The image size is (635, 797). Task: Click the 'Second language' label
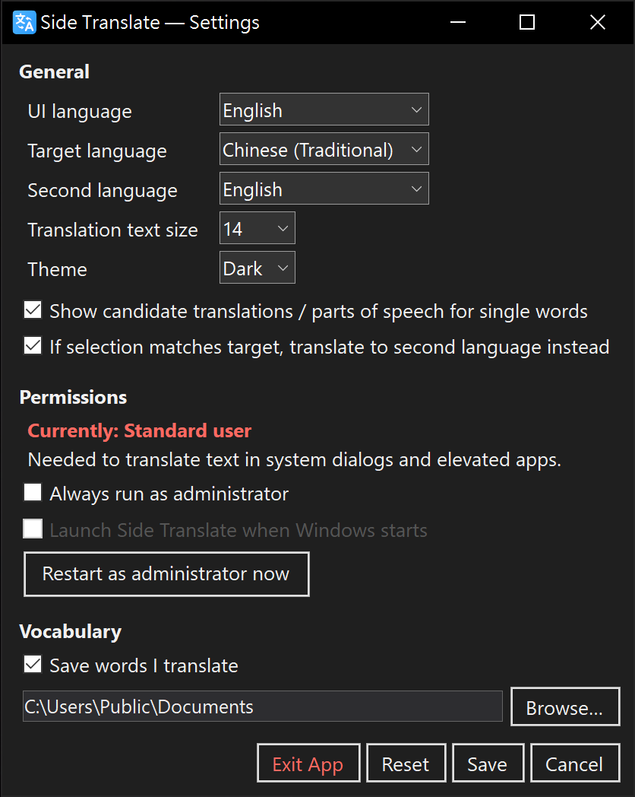tap(103, 191)
